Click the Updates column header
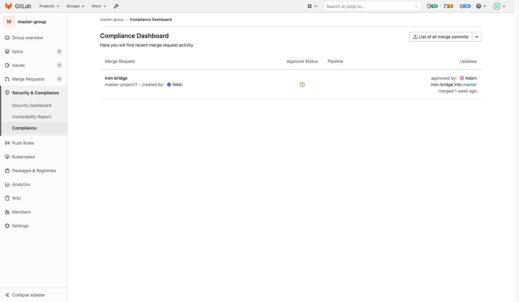Viewport: 519px width, 302px height. [x=468, y=61]
